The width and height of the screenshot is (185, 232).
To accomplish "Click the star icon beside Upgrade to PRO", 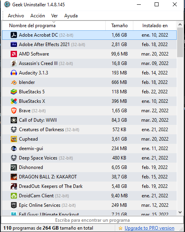I will 120,228.
